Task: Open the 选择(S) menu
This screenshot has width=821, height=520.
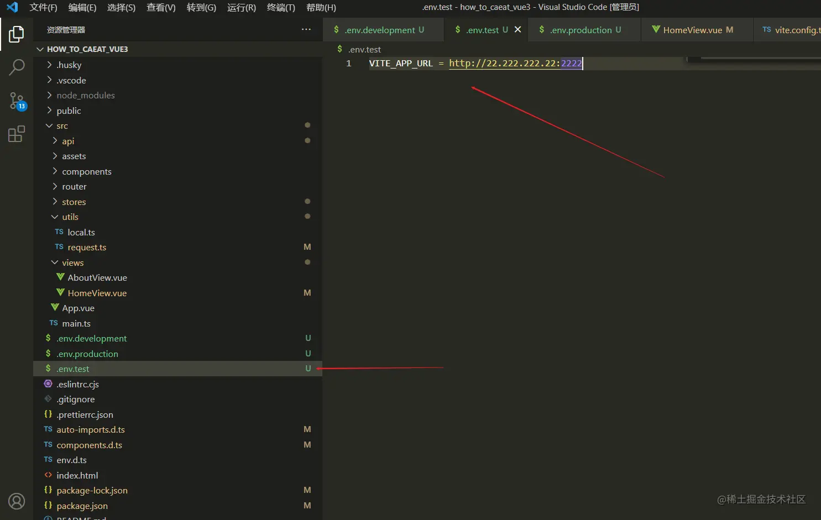Action: click(x=121, y=7)
